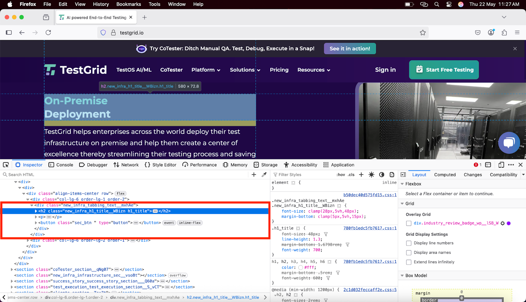Toggle :hov pseudo-class panel
Screen dimensions: 526x302
coord(341,174)
